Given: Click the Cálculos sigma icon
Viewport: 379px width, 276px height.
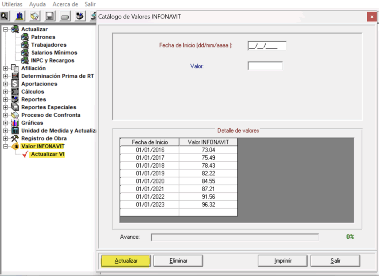Looking at the screenshot, I should 15,92.
